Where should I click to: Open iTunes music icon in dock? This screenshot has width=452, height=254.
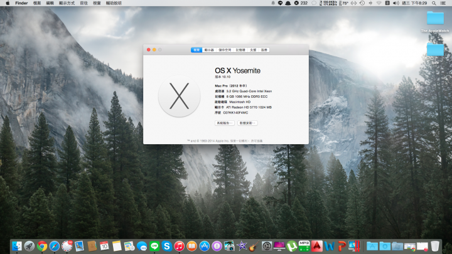point(180,246)
